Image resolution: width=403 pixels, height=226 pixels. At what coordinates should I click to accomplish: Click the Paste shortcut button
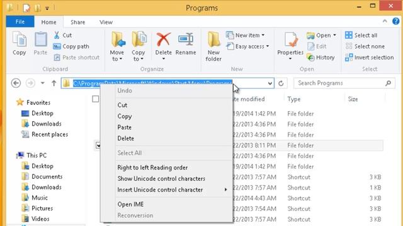click(77, 57)
